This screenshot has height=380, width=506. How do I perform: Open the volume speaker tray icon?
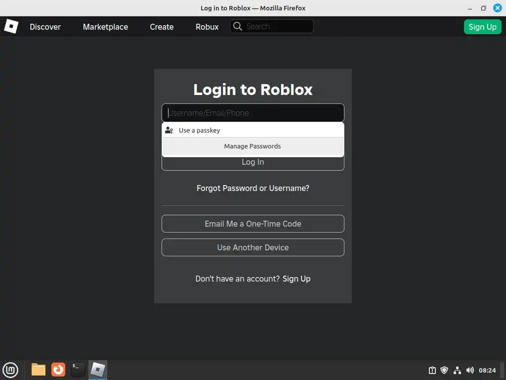coord(470,370)
